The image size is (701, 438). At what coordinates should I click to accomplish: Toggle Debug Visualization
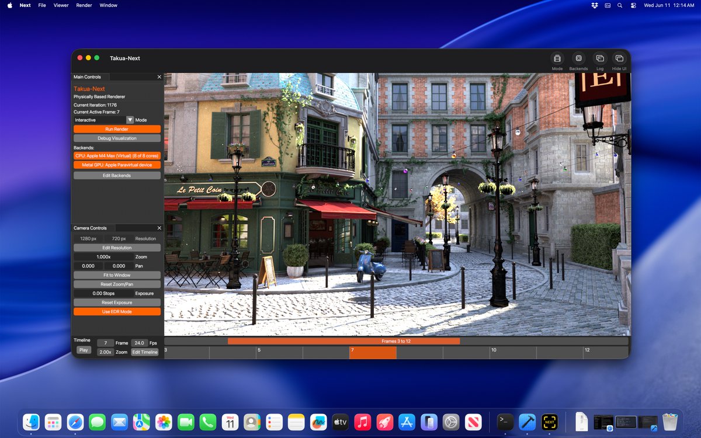click(x=117, y=138)
